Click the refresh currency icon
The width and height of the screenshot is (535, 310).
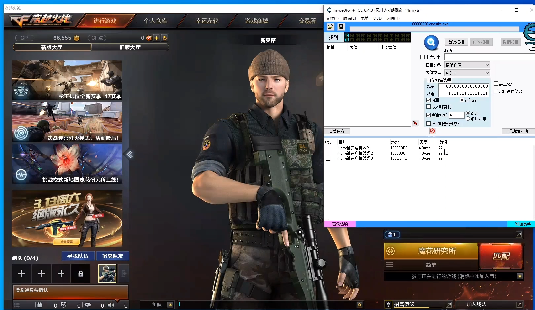coord(165,38)
